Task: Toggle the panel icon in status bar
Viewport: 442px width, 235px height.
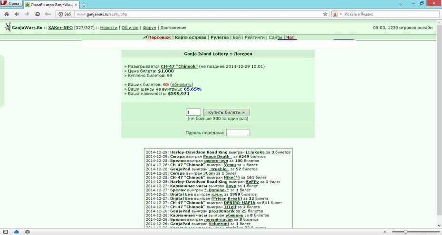Action: coord(5,232)
